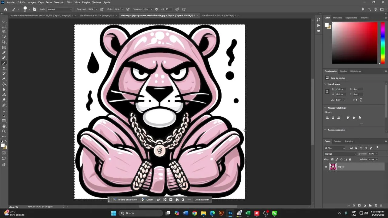Click the Home icon in options bar
The width and height of the screenshot is (388, 218).
click(5, 9)
